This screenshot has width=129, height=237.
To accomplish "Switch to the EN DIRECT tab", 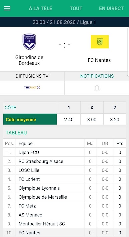I will pos(111,8).
